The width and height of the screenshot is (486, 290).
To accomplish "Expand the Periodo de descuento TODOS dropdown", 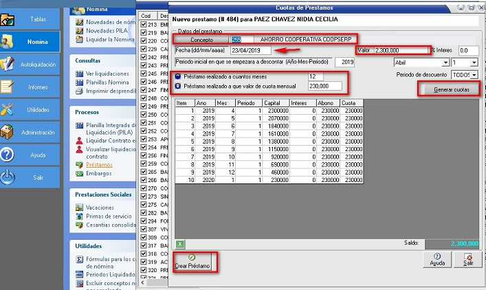I will pos(474,74).
